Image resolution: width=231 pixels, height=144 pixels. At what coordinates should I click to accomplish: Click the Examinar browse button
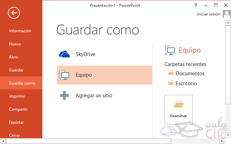(178, 109)
